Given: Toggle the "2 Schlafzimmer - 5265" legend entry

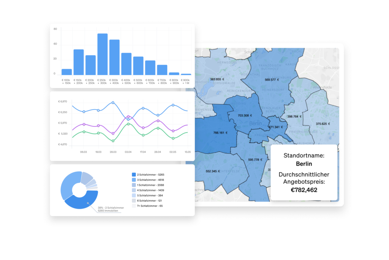Looking at the screenshot, I should tap(150, 175).
